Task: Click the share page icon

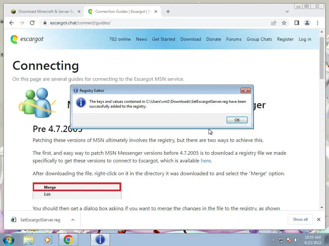Action: pos(274,23)
